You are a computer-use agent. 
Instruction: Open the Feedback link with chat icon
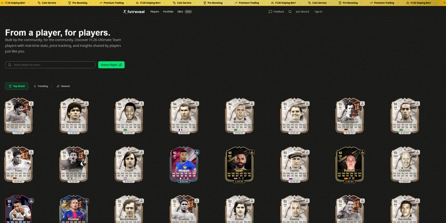pos(277,12)
